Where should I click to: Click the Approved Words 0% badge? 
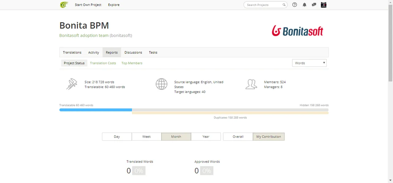pyautogui.click(x=207, y=171)
